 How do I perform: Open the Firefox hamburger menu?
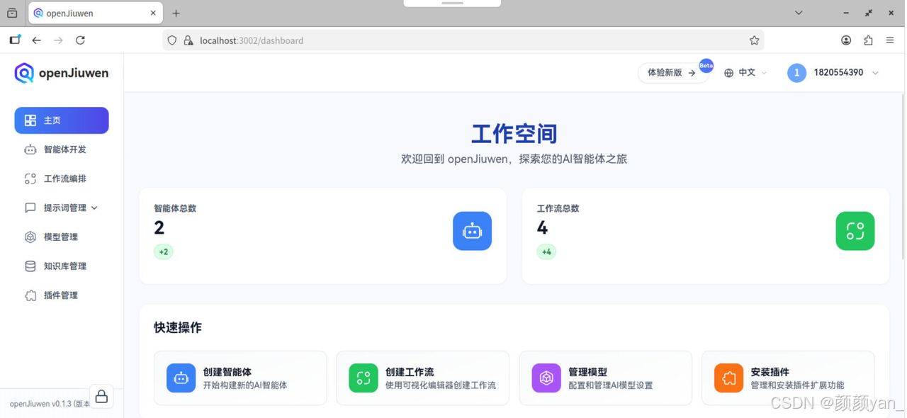(x=890, y=40)
